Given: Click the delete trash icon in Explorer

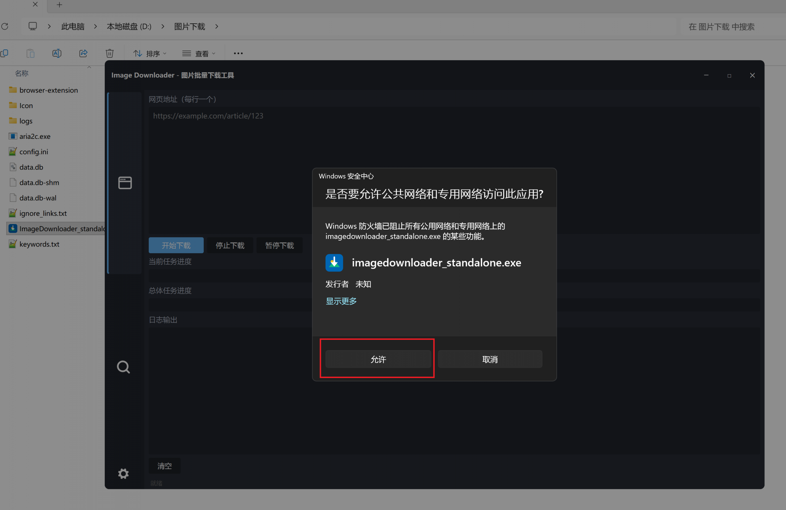Looking at the screenshot, I should [x=110, y=53].
